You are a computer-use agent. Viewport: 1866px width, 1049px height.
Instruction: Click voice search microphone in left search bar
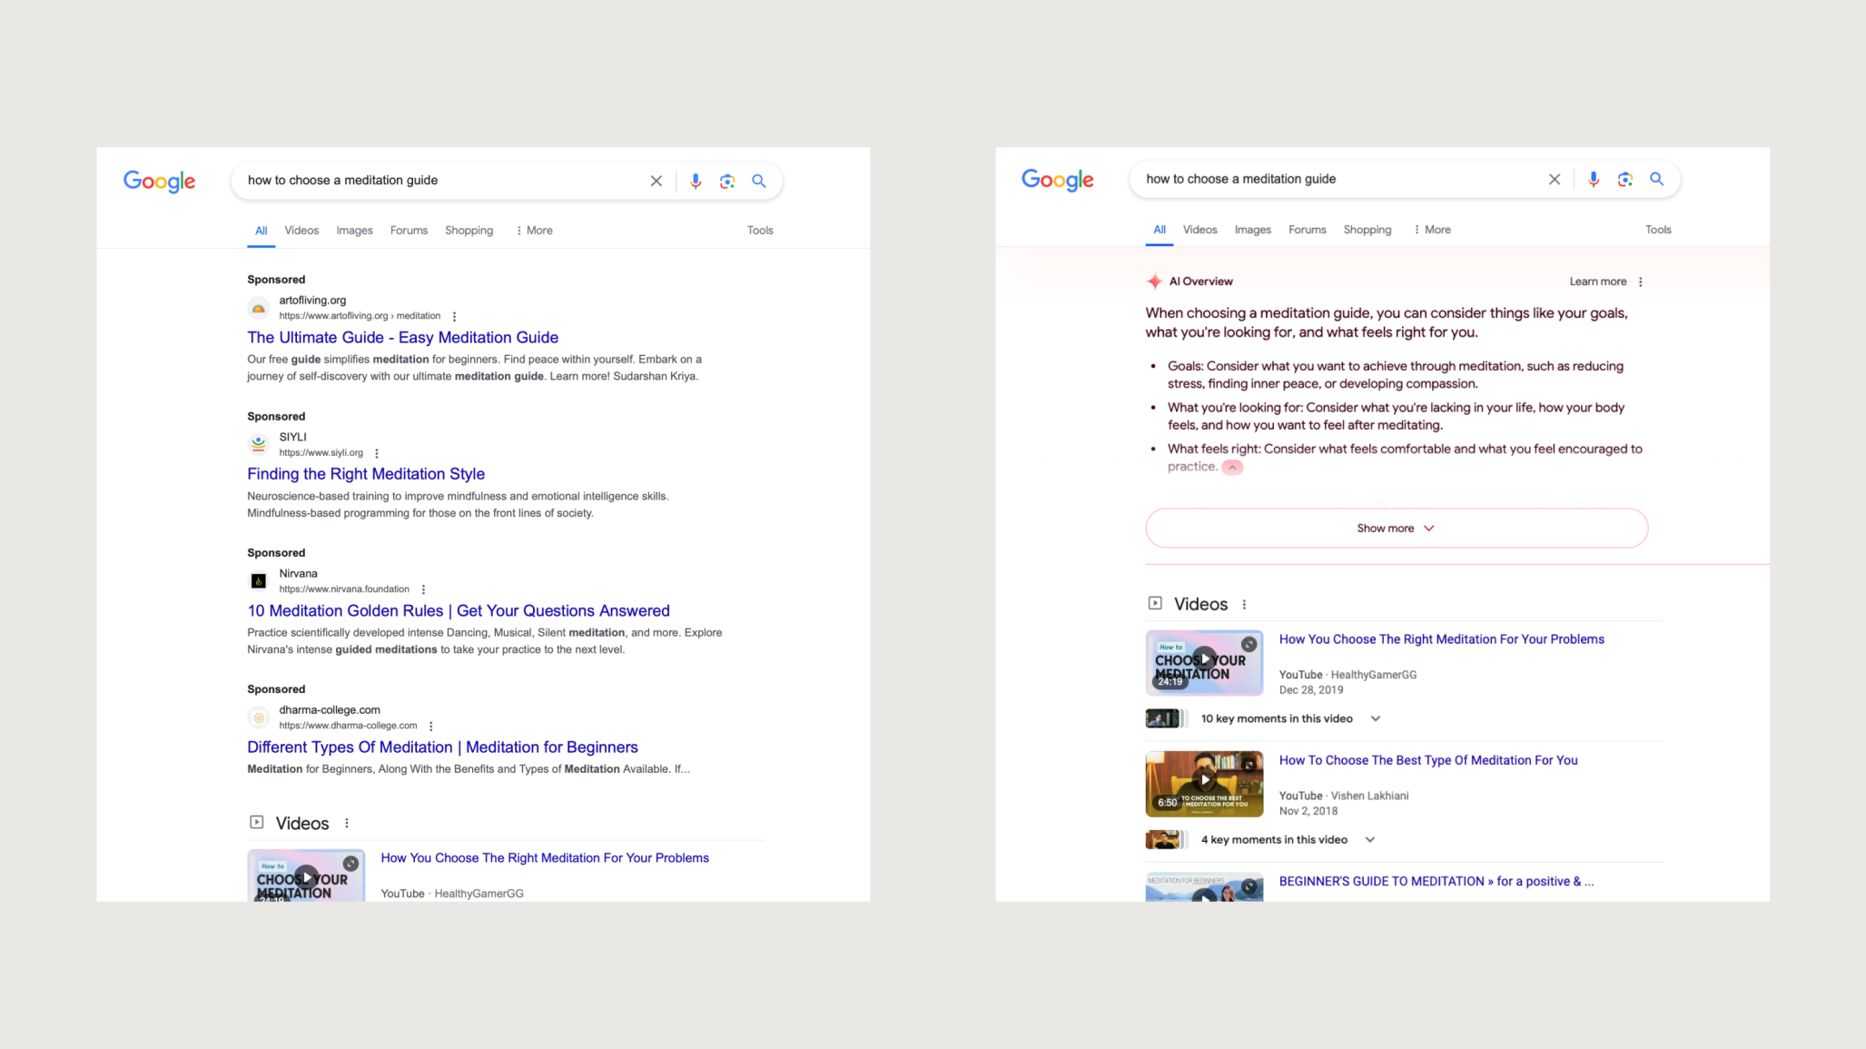tap(696, 181)
